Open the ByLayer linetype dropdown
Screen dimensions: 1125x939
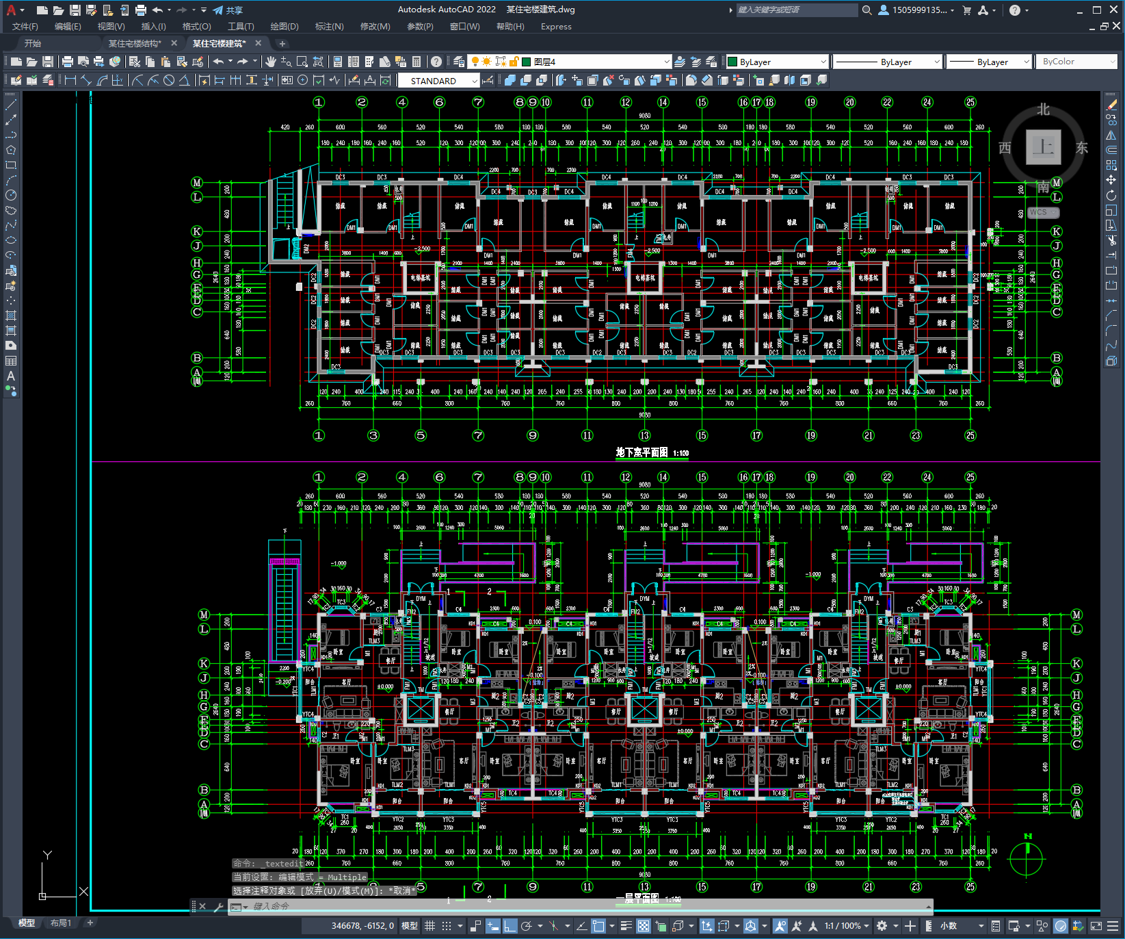click(887, 62)
